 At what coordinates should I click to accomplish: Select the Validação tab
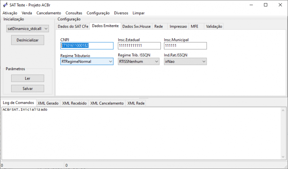coord(214,26)
